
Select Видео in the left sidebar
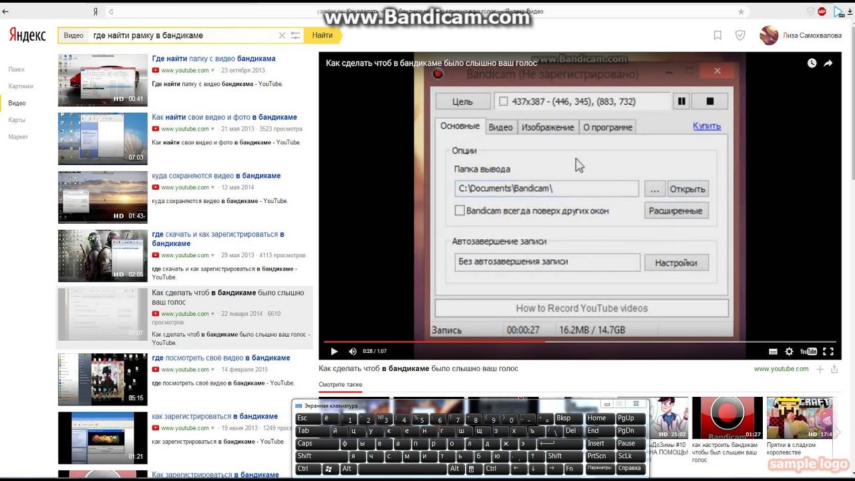click(x=17, y=103)
